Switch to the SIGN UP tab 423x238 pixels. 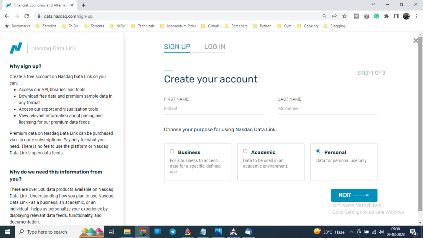(x=177, y=47)
